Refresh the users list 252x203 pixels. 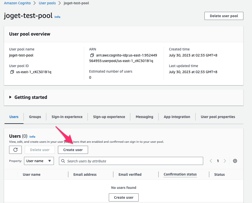pyautogui.click(x=15, y=150)
